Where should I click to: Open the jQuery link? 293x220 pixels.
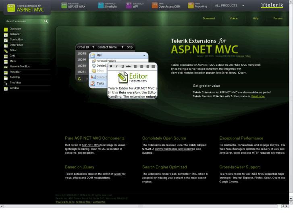pos(118,174)
